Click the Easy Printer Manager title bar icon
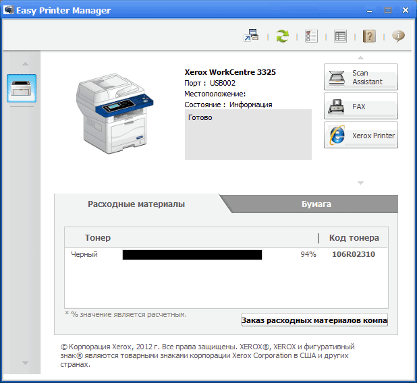The height and width of the screenshot is (383, 417). [x=9, y=10]
